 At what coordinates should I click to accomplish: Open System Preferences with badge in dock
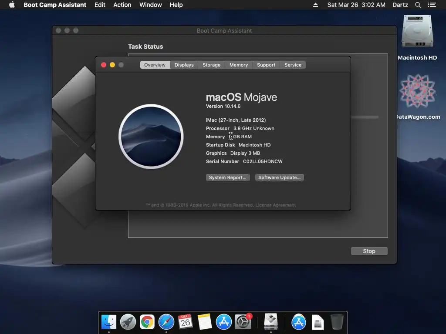[x=243, y=322]
